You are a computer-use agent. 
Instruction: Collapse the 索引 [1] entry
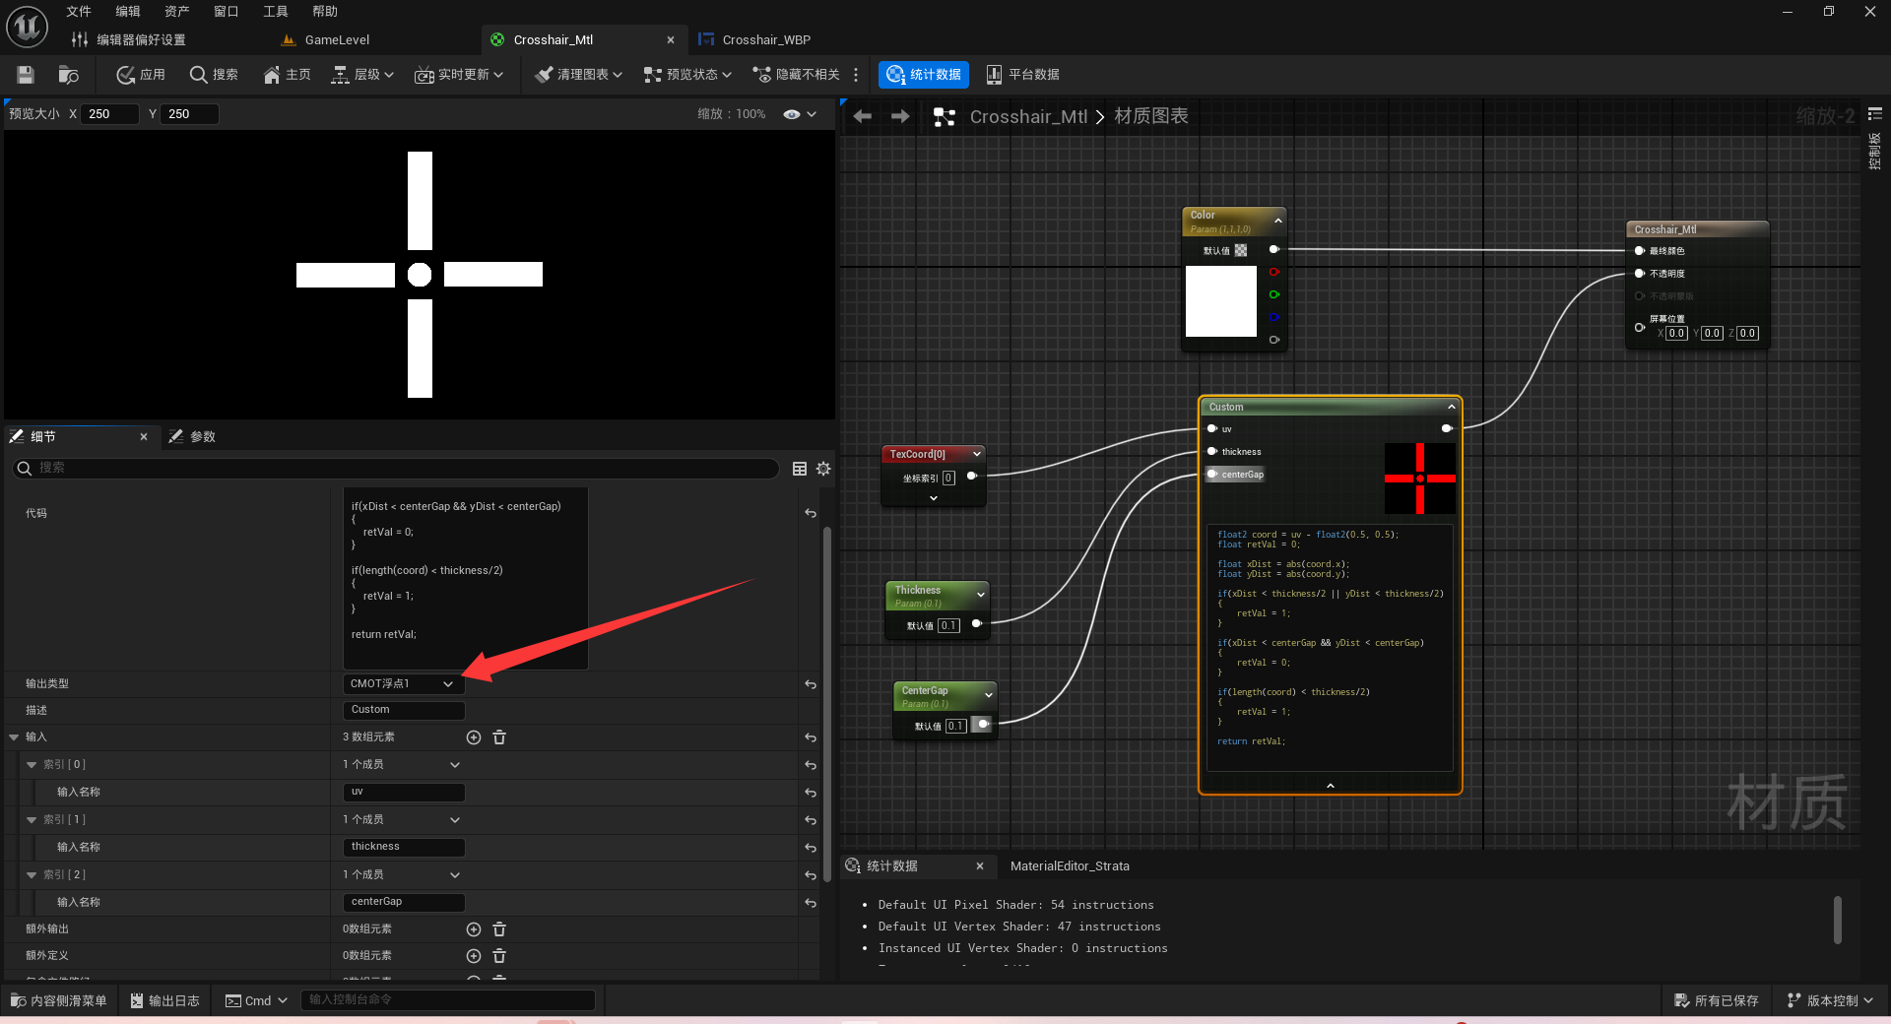[x=32, y=820]
